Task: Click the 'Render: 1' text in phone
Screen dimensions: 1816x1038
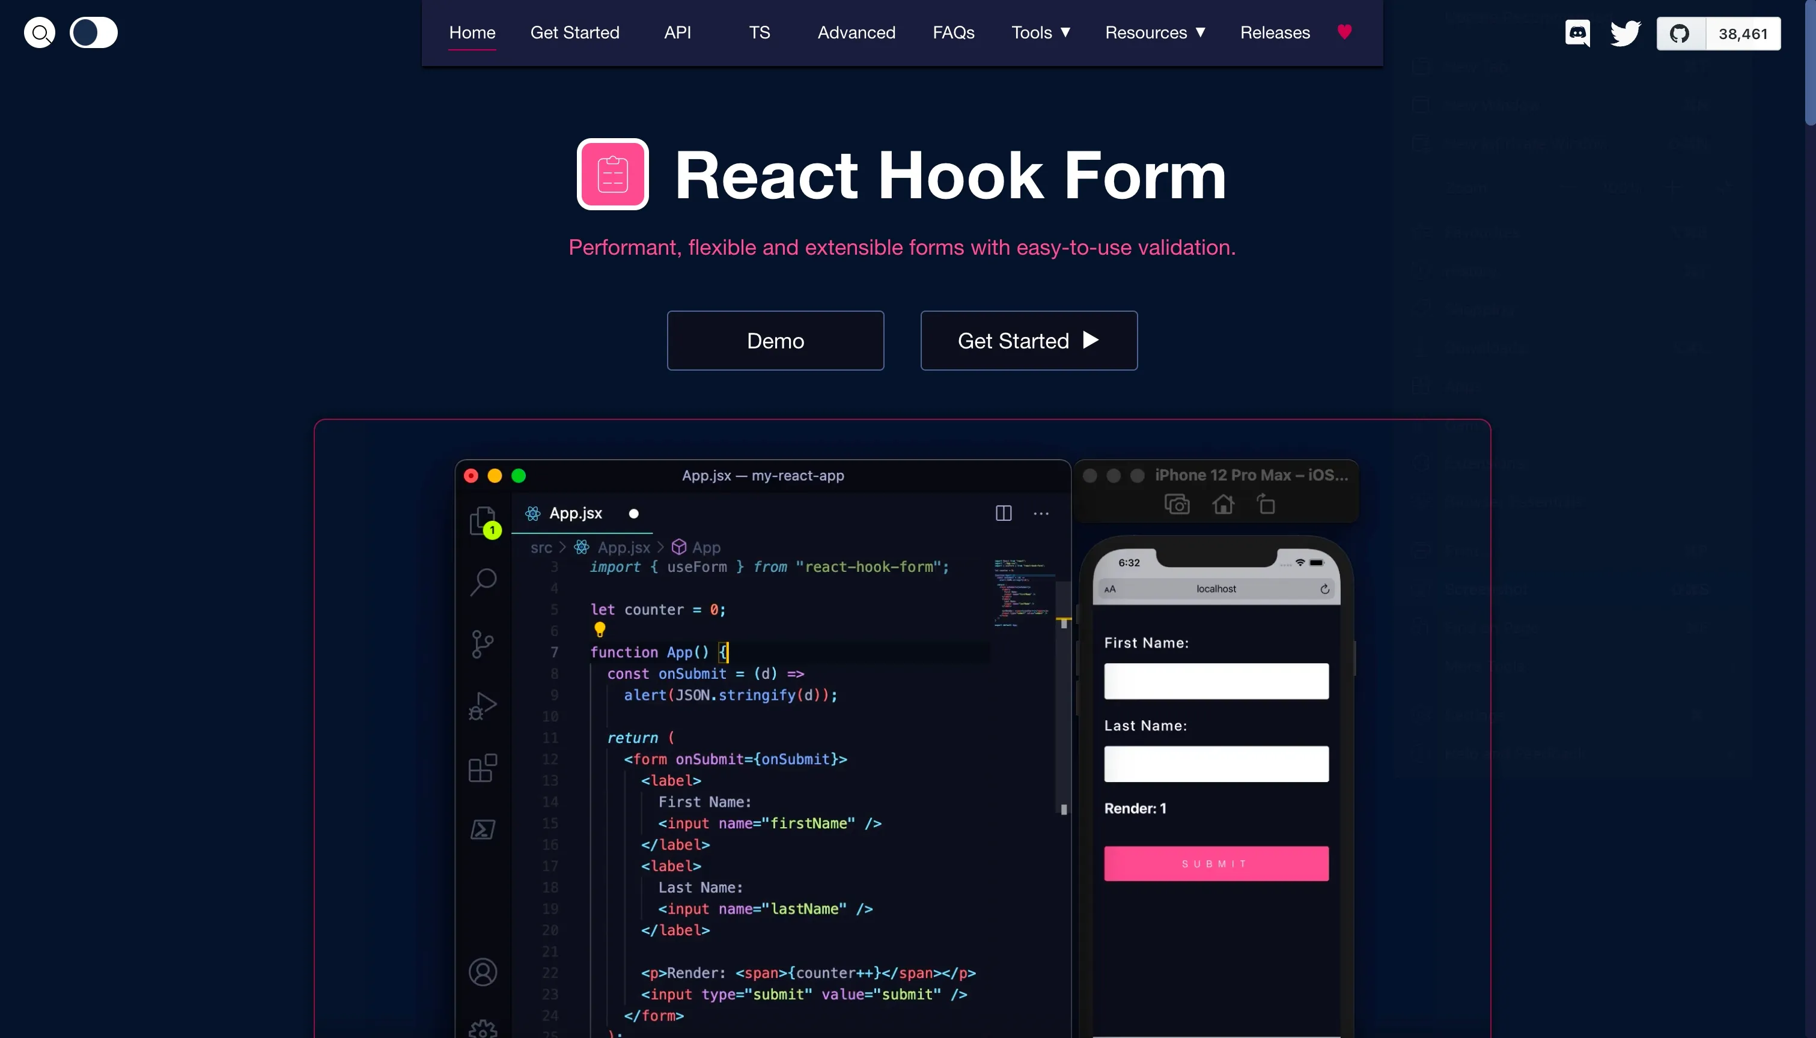Action: coord(1135,808)
